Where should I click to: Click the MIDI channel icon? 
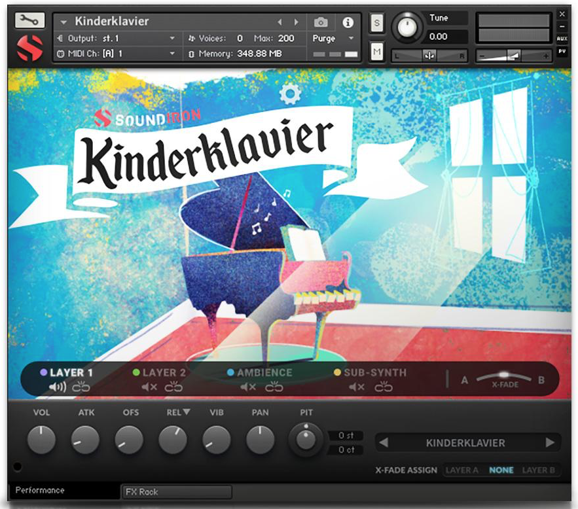tap(60, 54)
